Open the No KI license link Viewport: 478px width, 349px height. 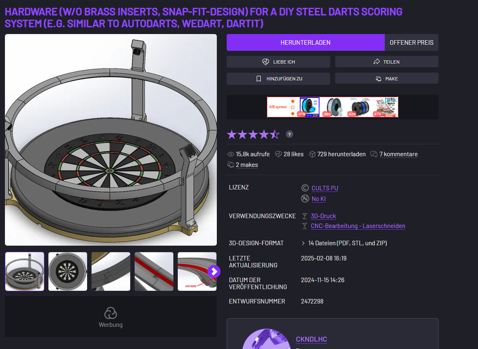pos(319,199)
